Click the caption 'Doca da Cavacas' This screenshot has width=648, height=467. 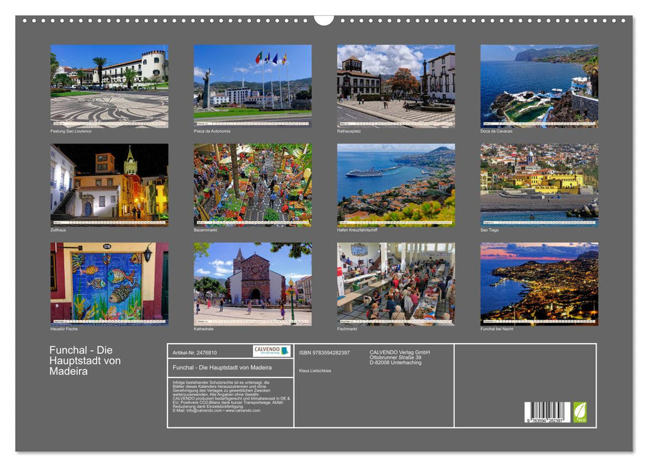[497, 131]
